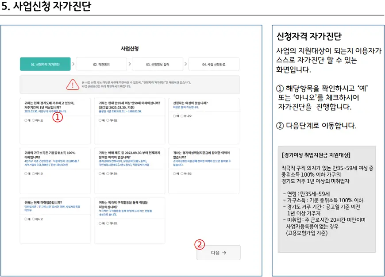Open the '04. 사업 신청완료' step tab
Screen dimensions: 385x277
point(214,64)
